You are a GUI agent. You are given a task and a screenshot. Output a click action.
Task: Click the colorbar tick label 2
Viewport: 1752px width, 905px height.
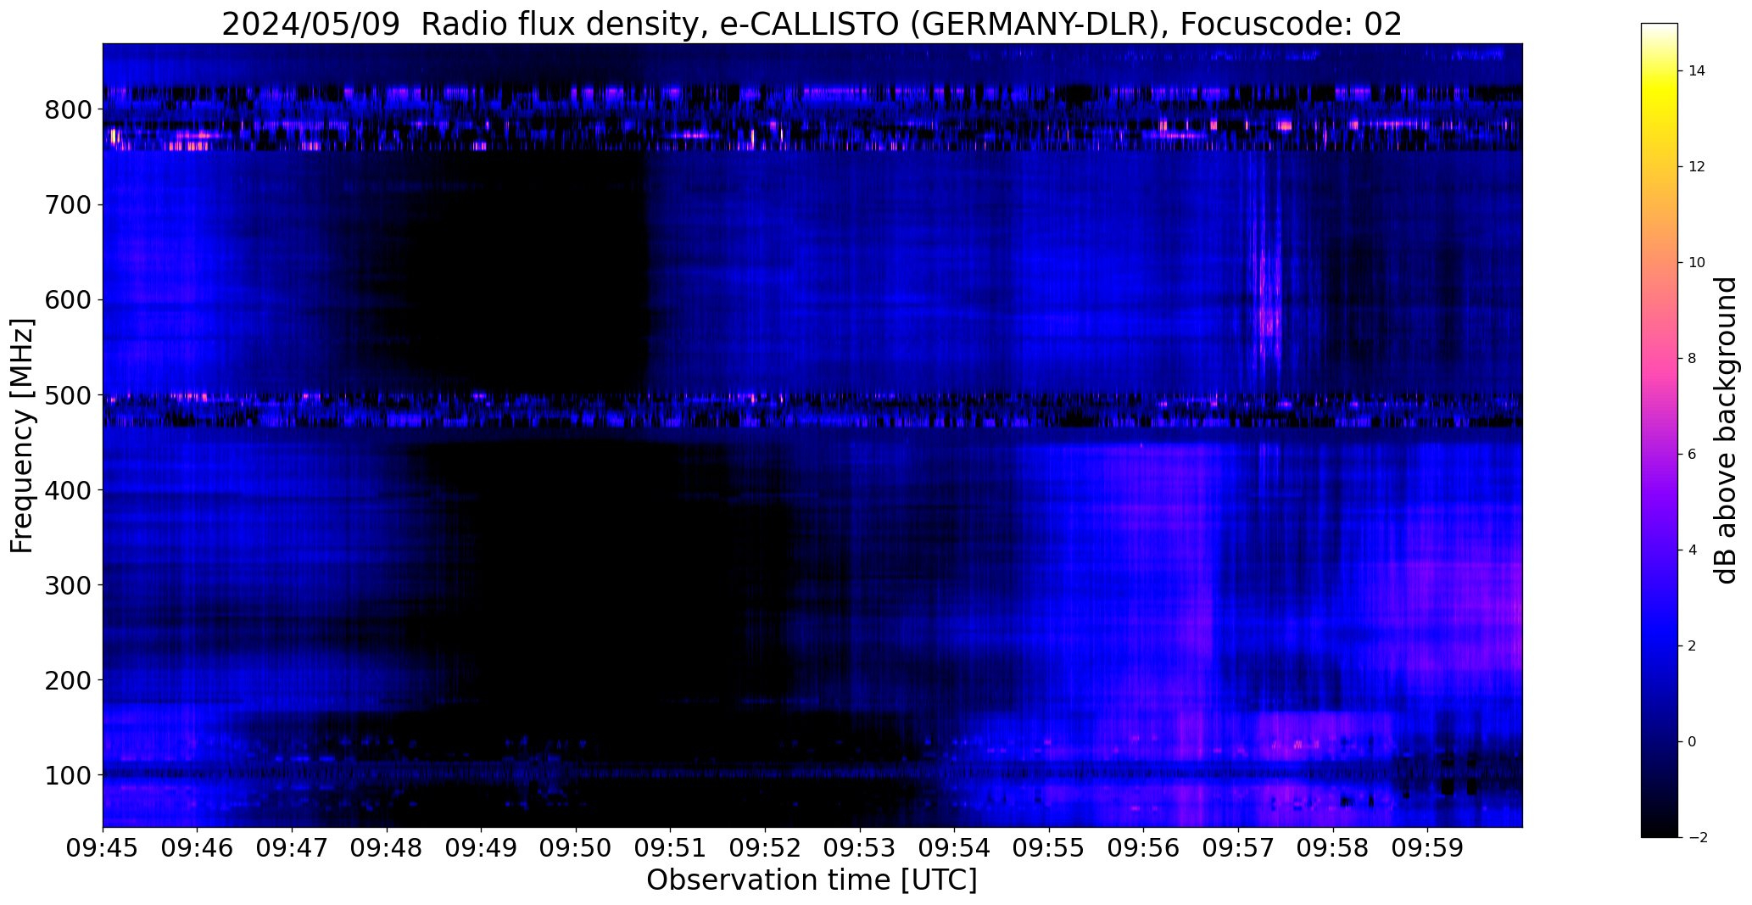tap(1693, 646)
